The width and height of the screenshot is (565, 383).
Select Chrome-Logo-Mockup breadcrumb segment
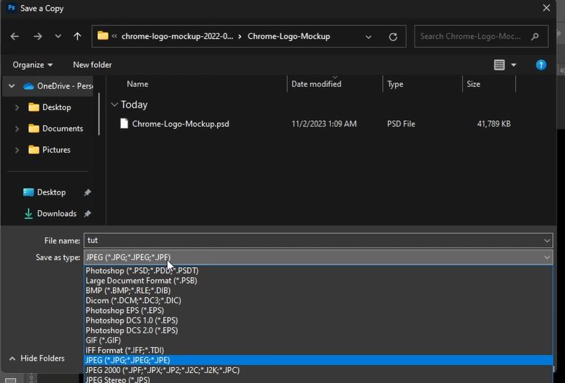click(289, 37)
